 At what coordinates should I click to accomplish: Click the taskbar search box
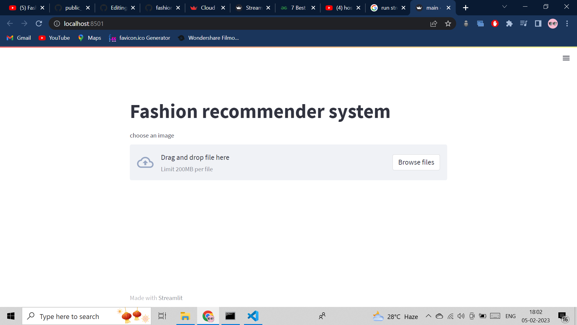pyautogui.click(x=87, y=316)
